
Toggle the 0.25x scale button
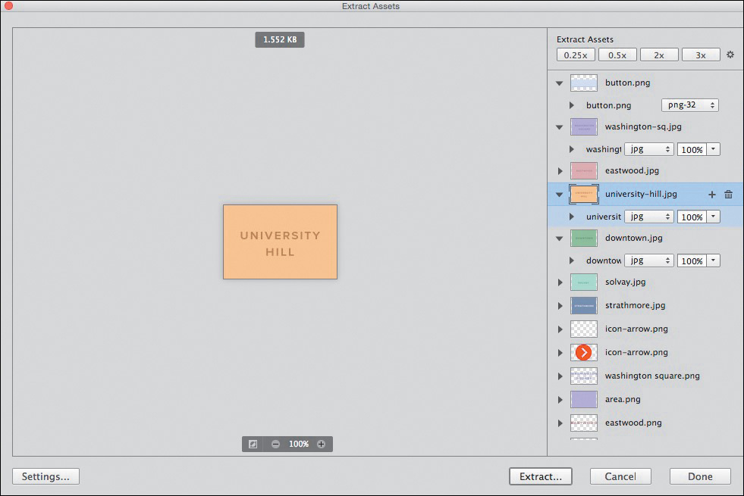coord(576,55)
